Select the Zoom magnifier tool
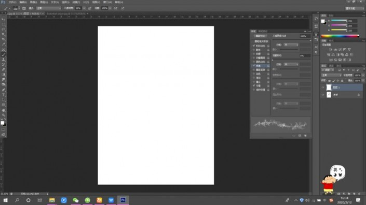 (4, 115)
